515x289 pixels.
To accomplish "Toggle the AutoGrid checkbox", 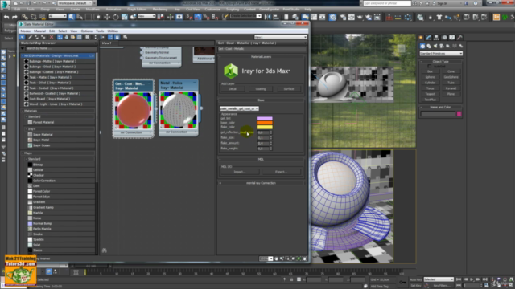I will point(429,66).
